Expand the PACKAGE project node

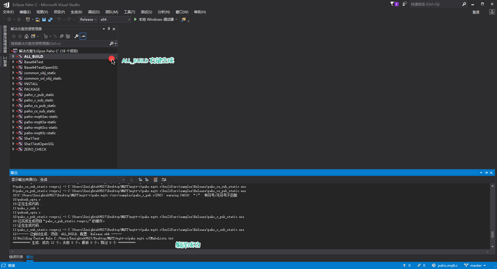[x=13, y=89]
